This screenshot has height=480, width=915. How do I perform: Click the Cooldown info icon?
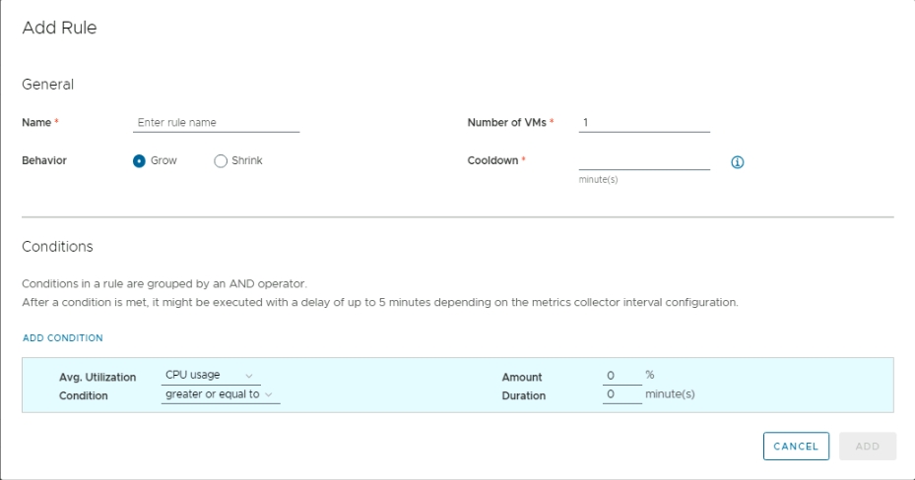tap(737, 162)
